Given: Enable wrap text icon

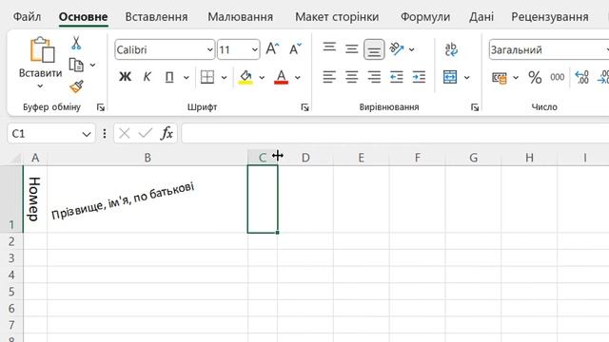Looking at the screenshot, I should pyautogui.click(x=451, y=49).
